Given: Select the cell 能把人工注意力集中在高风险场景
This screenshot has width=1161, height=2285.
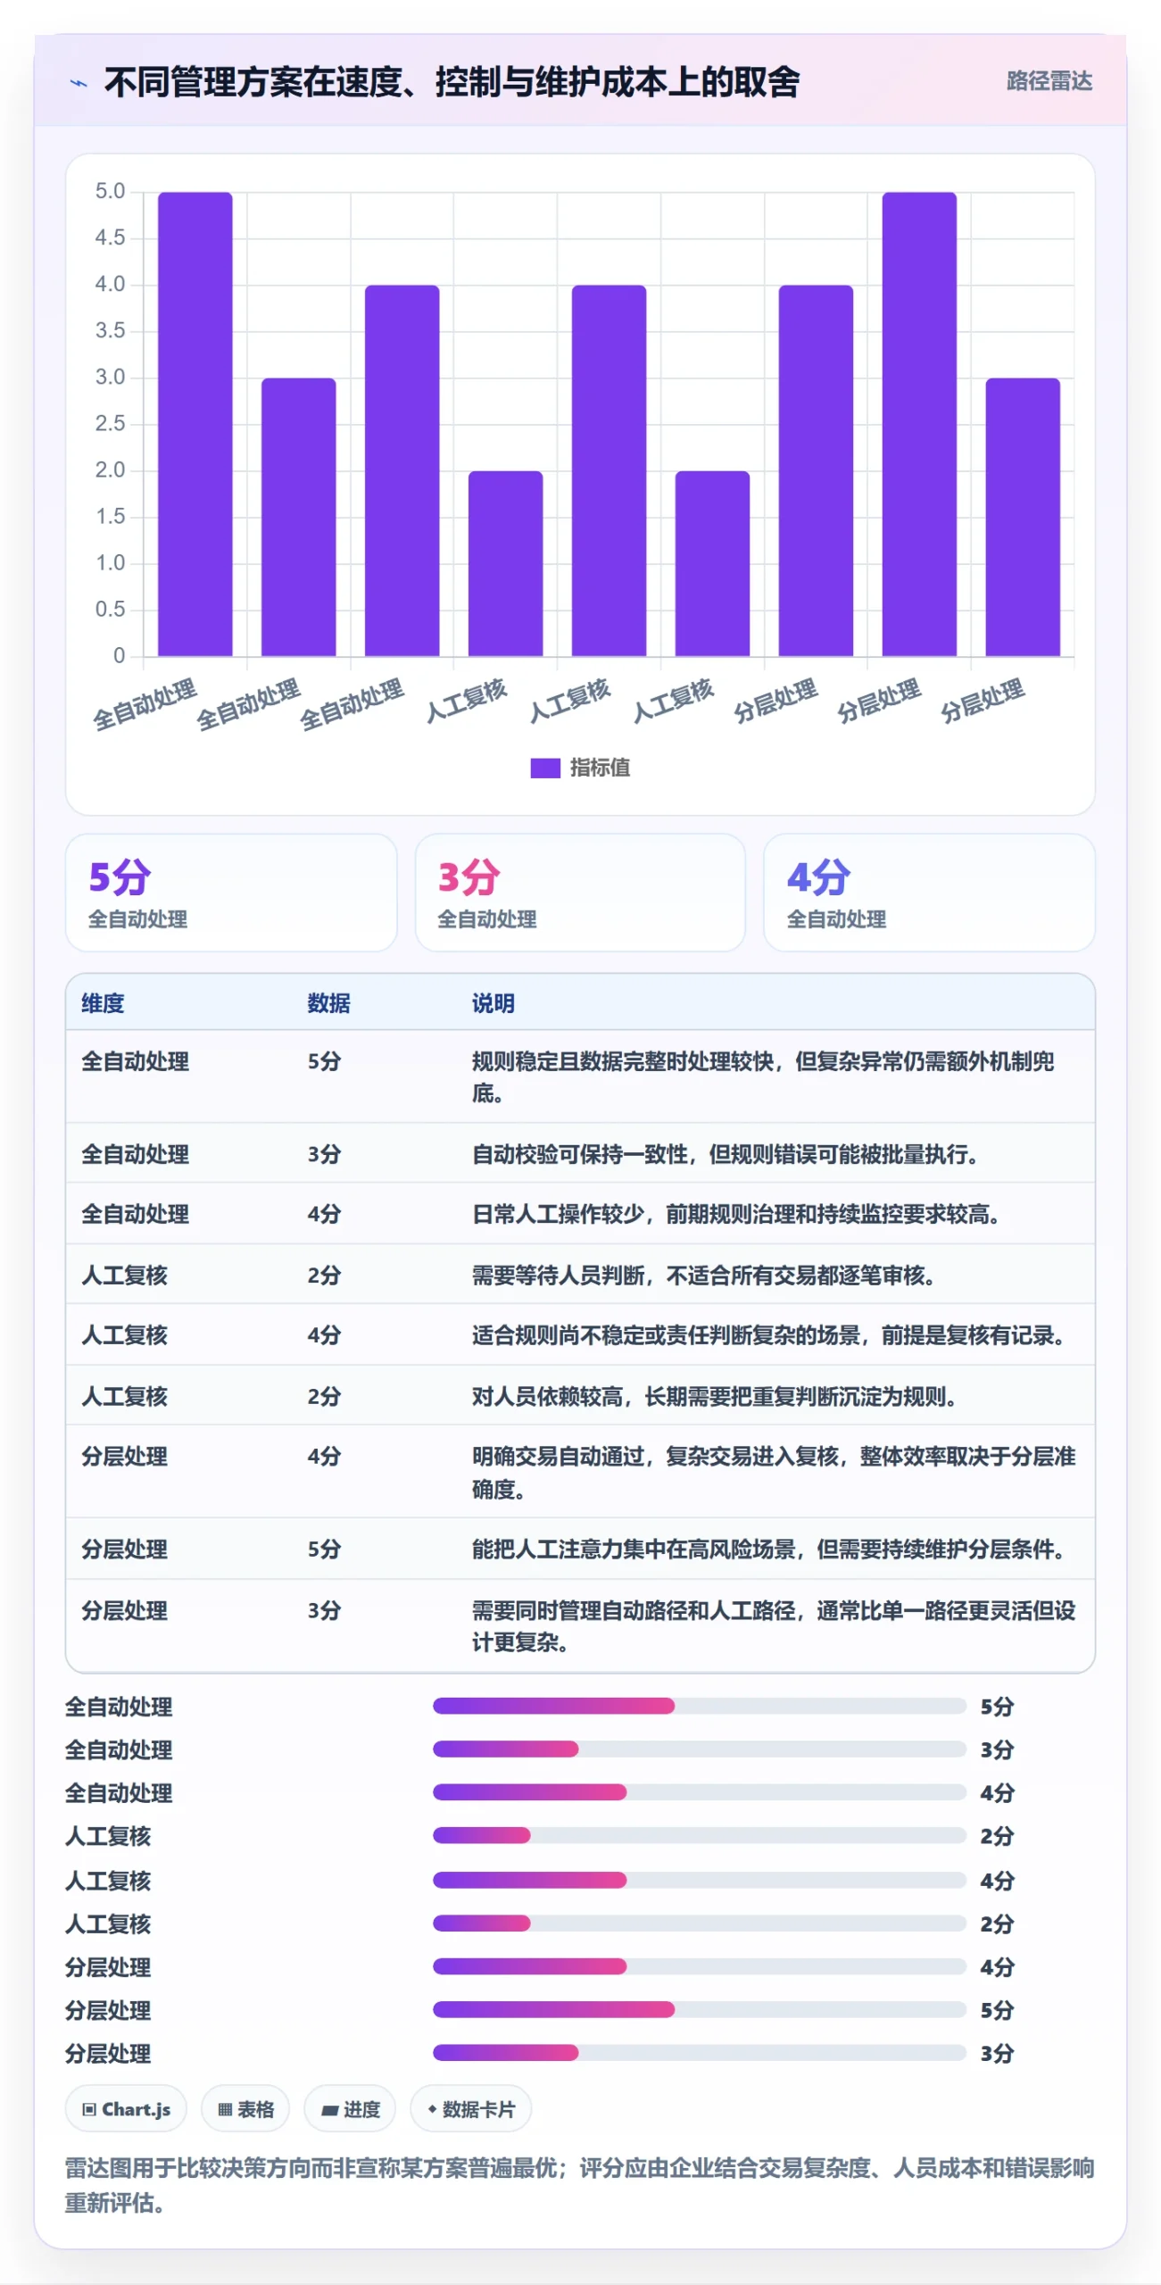Looking at the screenshot, I should pos(775,1549).
